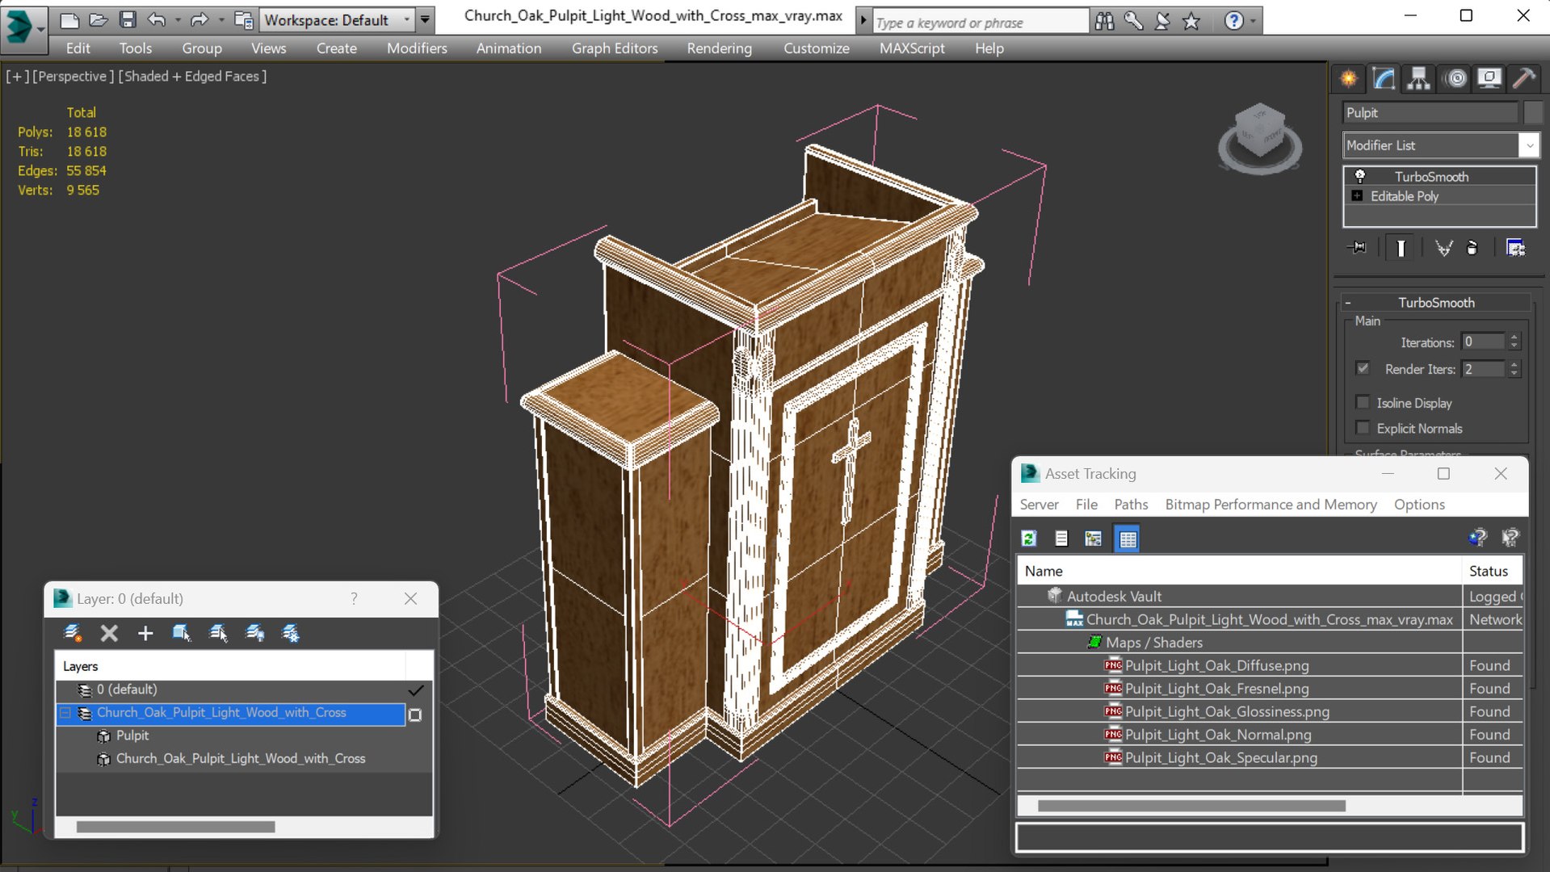Viewport: 1550px width, 872px height.
Task: Open the Utilities hammer panel tab
Action: point(1524,78)
